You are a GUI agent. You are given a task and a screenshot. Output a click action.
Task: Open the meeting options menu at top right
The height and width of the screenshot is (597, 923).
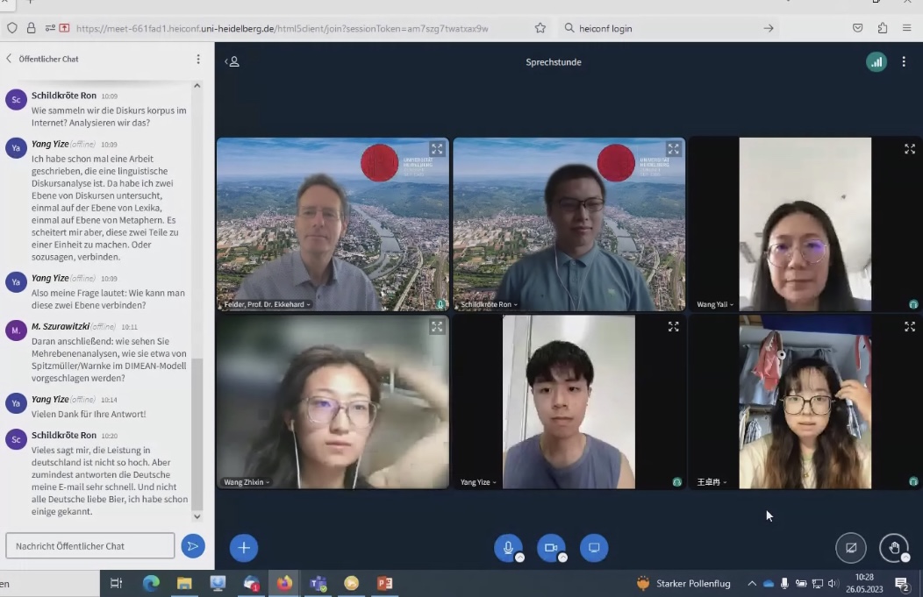point(904,62)
